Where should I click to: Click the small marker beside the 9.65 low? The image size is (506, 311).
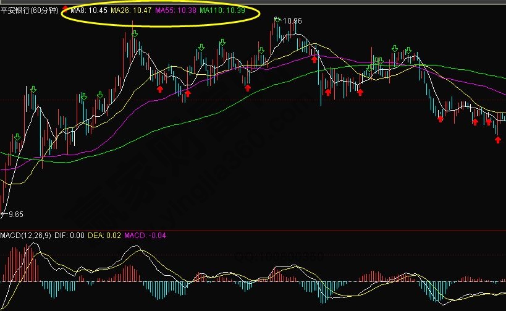pyautogui.click(x=2, y=214)
